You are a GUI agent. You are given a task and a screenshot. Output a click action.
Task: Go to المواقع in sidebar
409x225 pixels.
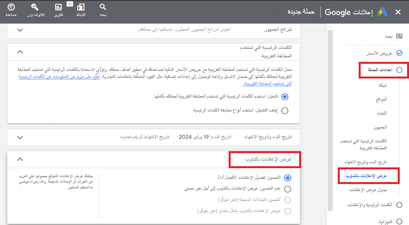pyautogui.click(x=381, y=99)
